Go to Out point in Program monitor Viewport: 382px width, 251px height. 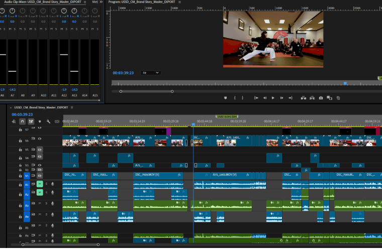click(291, 98)
